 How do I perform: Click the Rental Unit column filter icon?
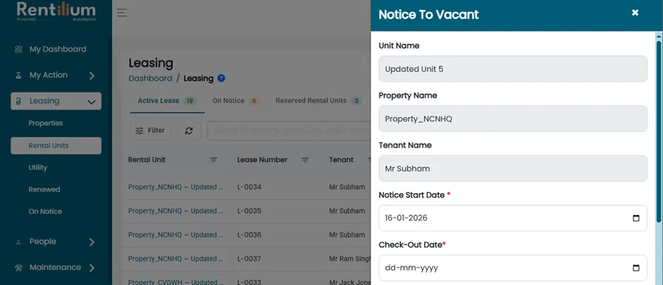pyautogui.click(x=214, y=160)
